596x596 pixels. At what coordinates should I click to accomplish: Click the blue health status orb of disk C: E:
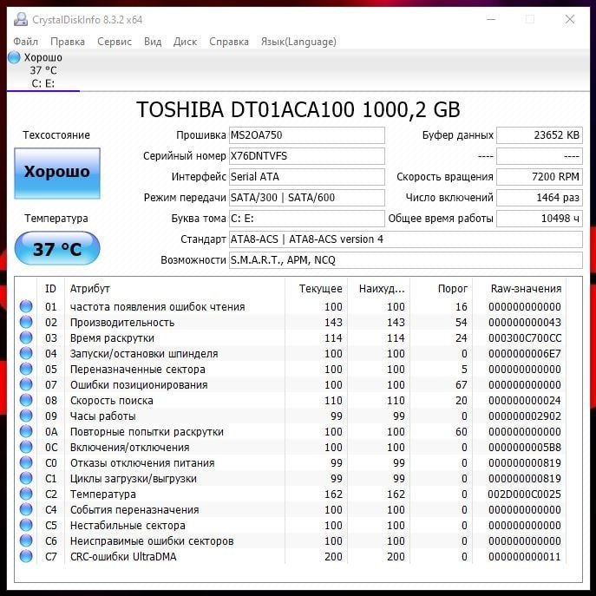click(x=14, y=57)
